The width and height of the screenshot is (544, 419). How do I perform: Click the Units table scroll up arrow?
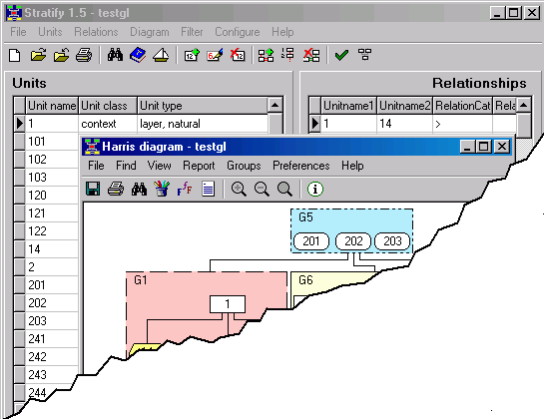[x=275, y=106]
